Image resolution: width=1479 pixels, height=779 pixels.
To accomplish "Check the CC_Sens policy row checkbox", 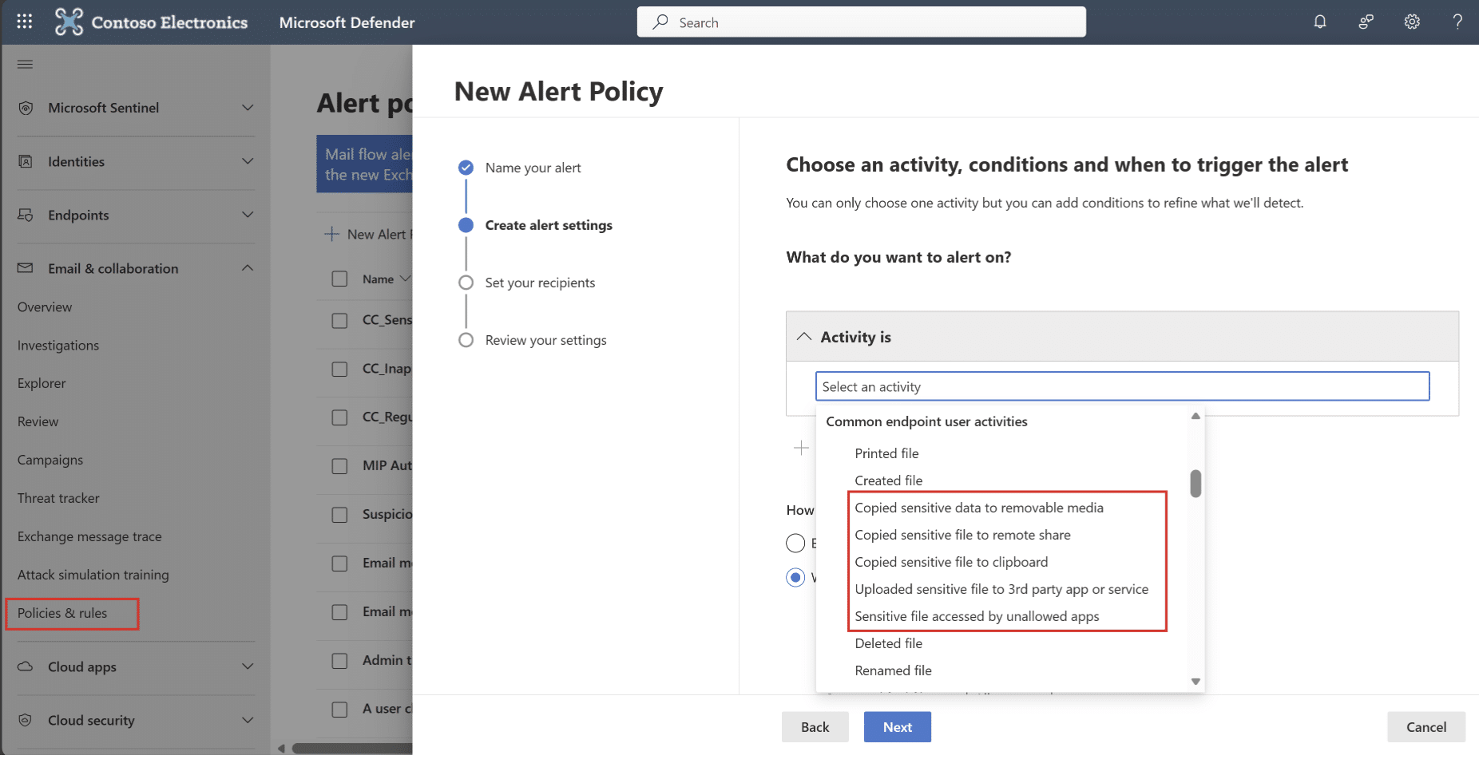I will coord(339,321).
